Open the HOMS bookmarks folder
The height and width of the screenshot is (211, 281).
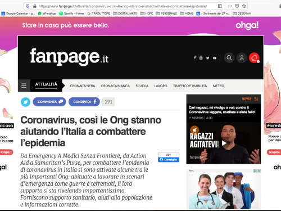(187, 14)
